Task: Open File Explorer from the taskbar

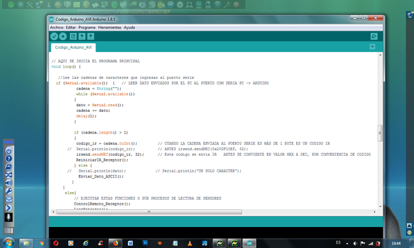Action: click(x=26, y=244)
